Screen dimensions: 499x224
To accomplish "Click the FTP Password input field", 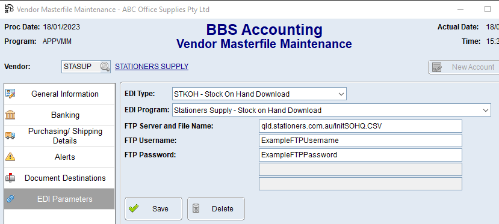I will point(360,155).
